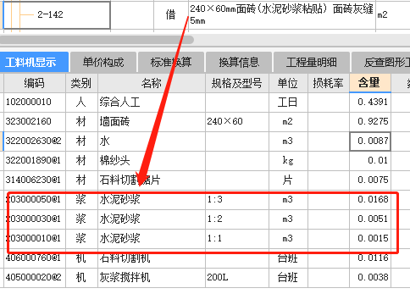
Task: Select the 0.0015 quantity cell
Action: 370,239
